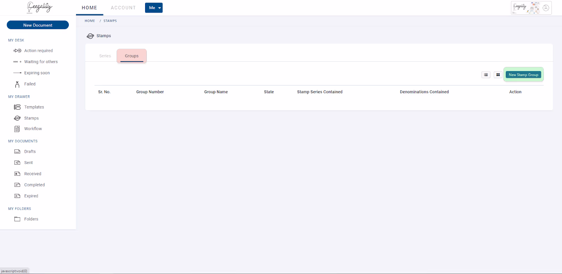Switch to list view layout
The width and height of the screenshot is (562, 274).
486,75
